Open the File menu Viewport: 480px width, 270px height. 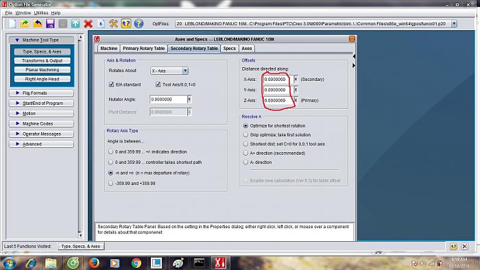coord(8,13)
